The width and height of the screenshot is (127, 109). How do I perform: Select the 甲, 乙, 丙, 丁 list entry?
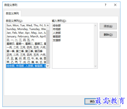point(26,62)
